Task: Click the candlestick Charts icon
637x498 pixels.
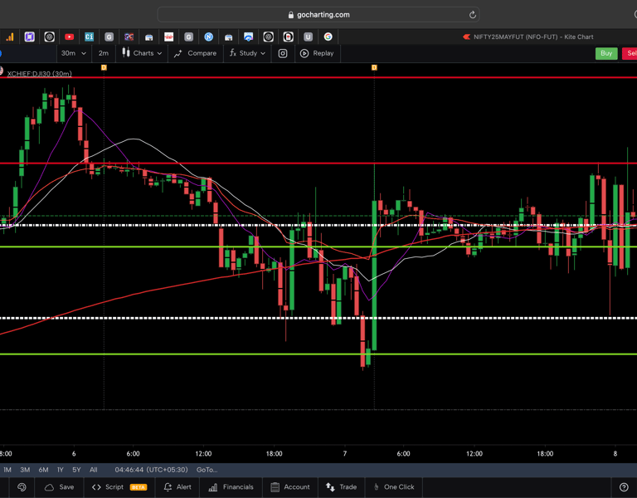Action: pyautogui.click(x=126, y=52)
